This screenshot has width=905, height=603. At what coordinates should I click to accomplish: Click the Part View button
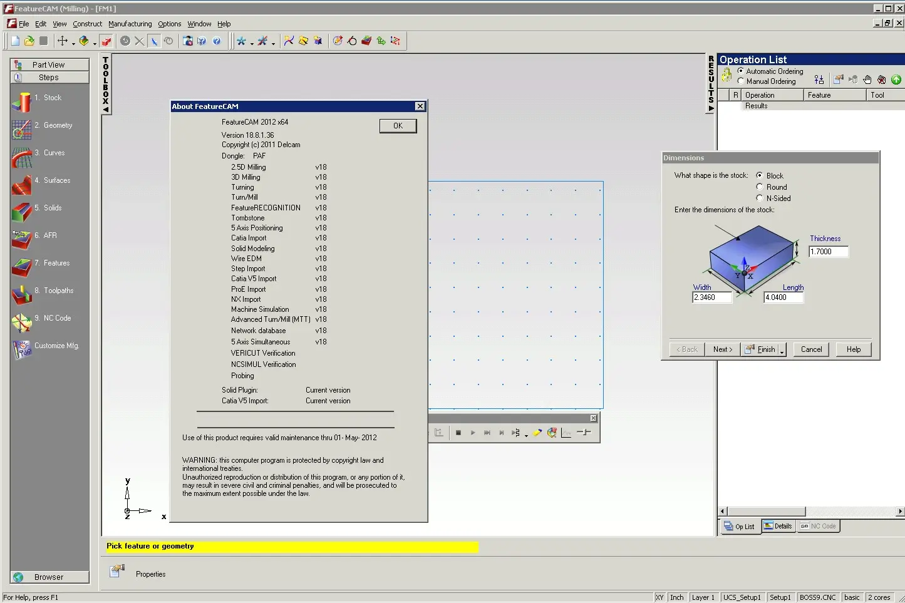[49, 64]
